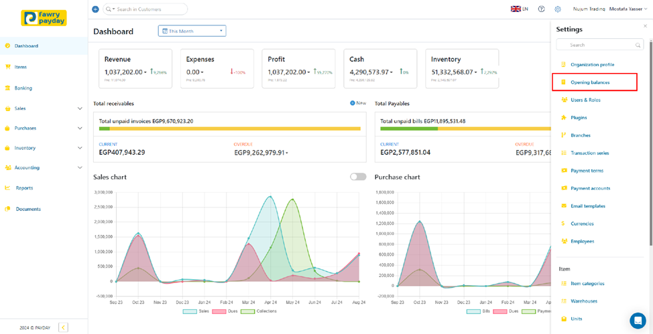Select Opening balances in Settings
Image resolution: width=653 pixels, height=334 pixels.
tap(590, 82)
